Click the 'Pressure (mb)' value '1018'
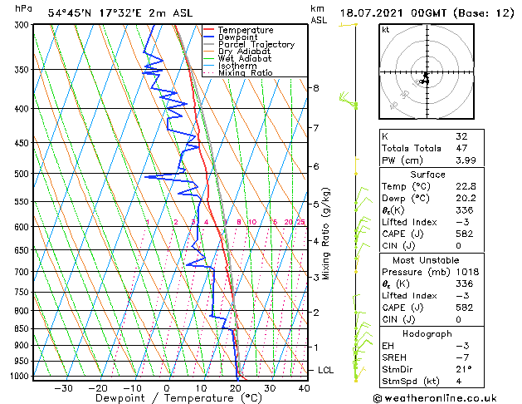 467,272
